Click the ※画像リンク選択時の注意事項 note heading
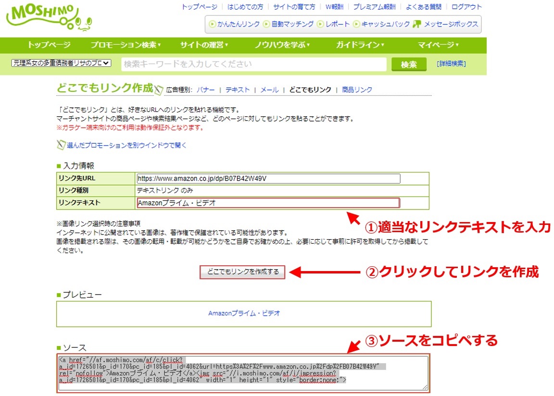This screenshot has width=554, height=396. click(99, 223)
